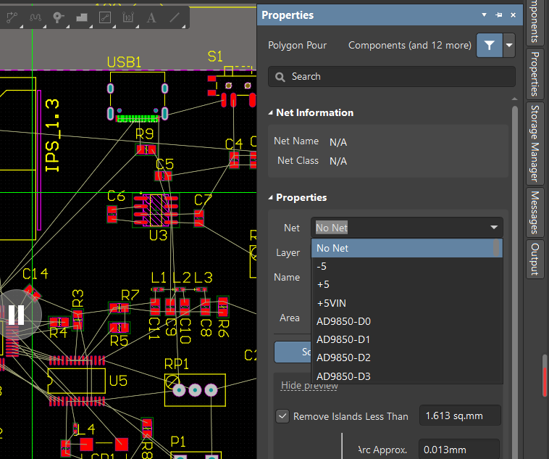Image resolution: width=549 pixels, height=459 pixels.
Task: Collapse the Properties section
Action: point(270,197)
